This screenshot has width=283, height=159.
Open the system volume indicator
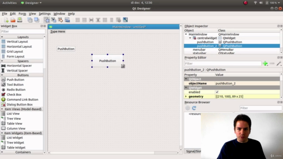(261, 3)
